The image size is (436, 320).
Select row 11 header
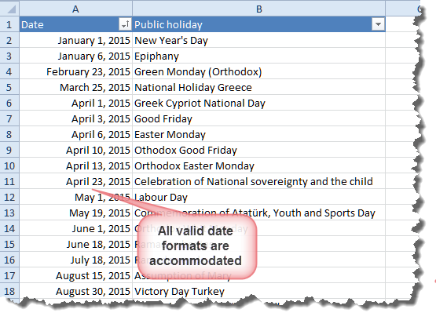(x=9, y=181)
